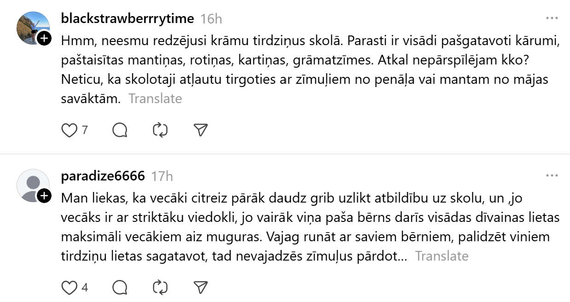Open paradize6666 profile from username

(x=103, y=176)
